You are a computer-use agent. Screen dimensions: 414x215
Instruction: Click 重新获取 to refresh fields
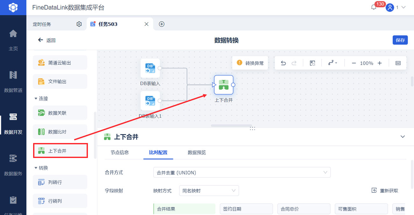pos(385,190)
